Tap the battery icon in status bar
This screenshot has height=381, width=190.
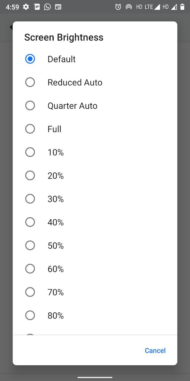click(x=182, y=7)
